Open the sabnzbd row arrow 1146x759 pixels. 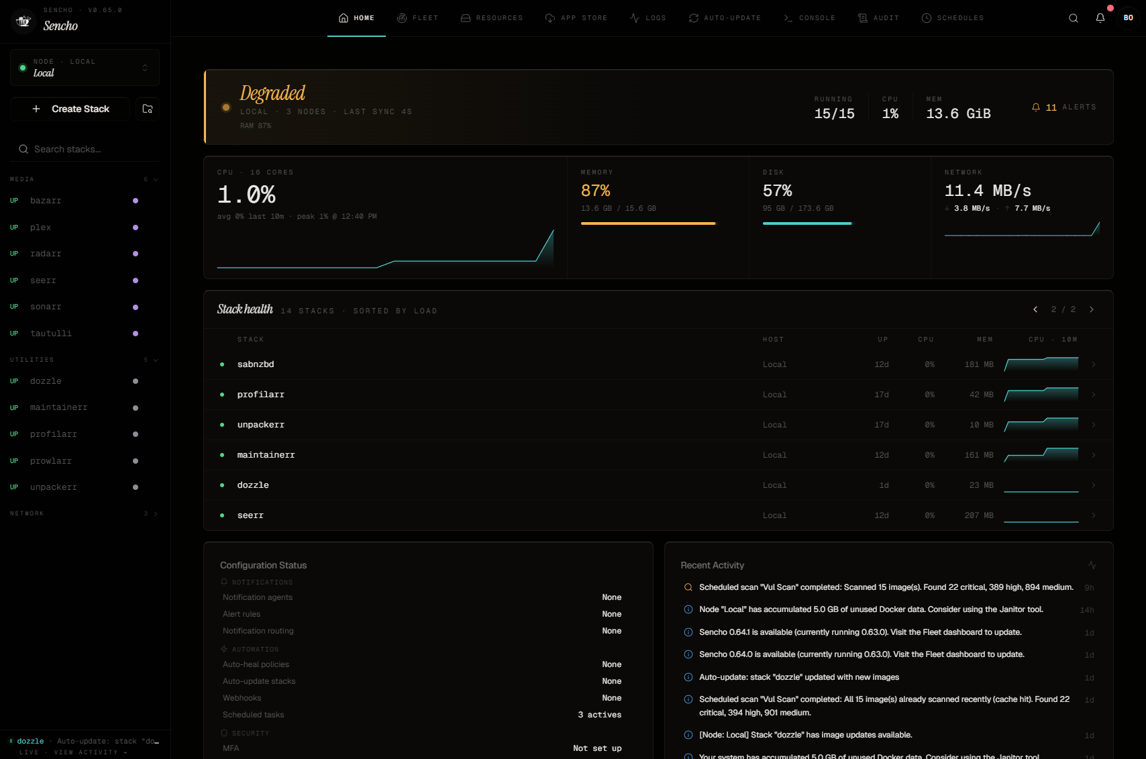point(1094,364)
